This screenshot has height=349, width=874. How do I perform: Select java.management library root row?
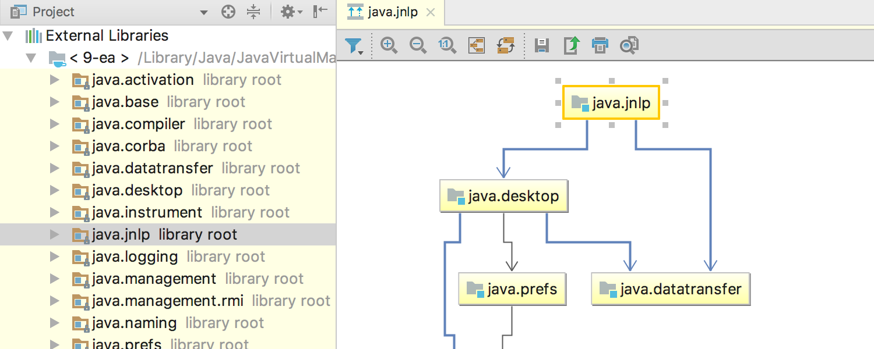168,279
